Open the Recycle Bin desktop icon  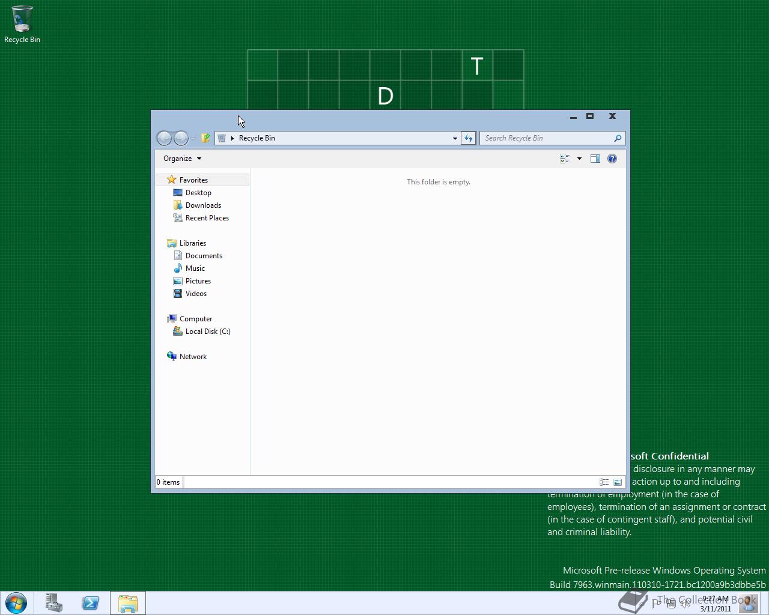pyautogui.click(x=22, y=25)
